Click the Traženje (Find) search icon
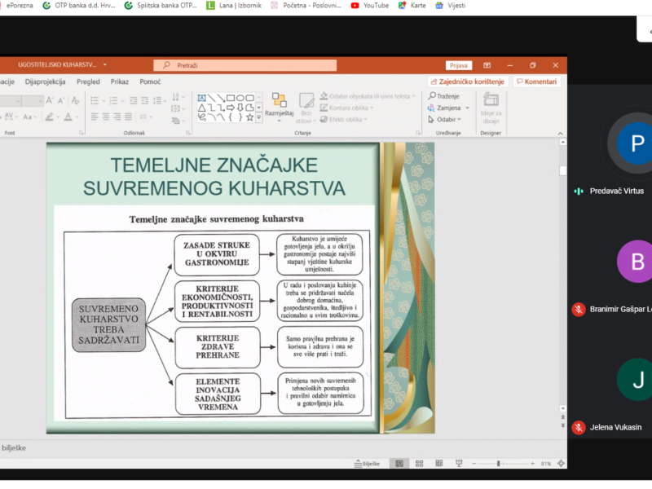 coord(432,95)
